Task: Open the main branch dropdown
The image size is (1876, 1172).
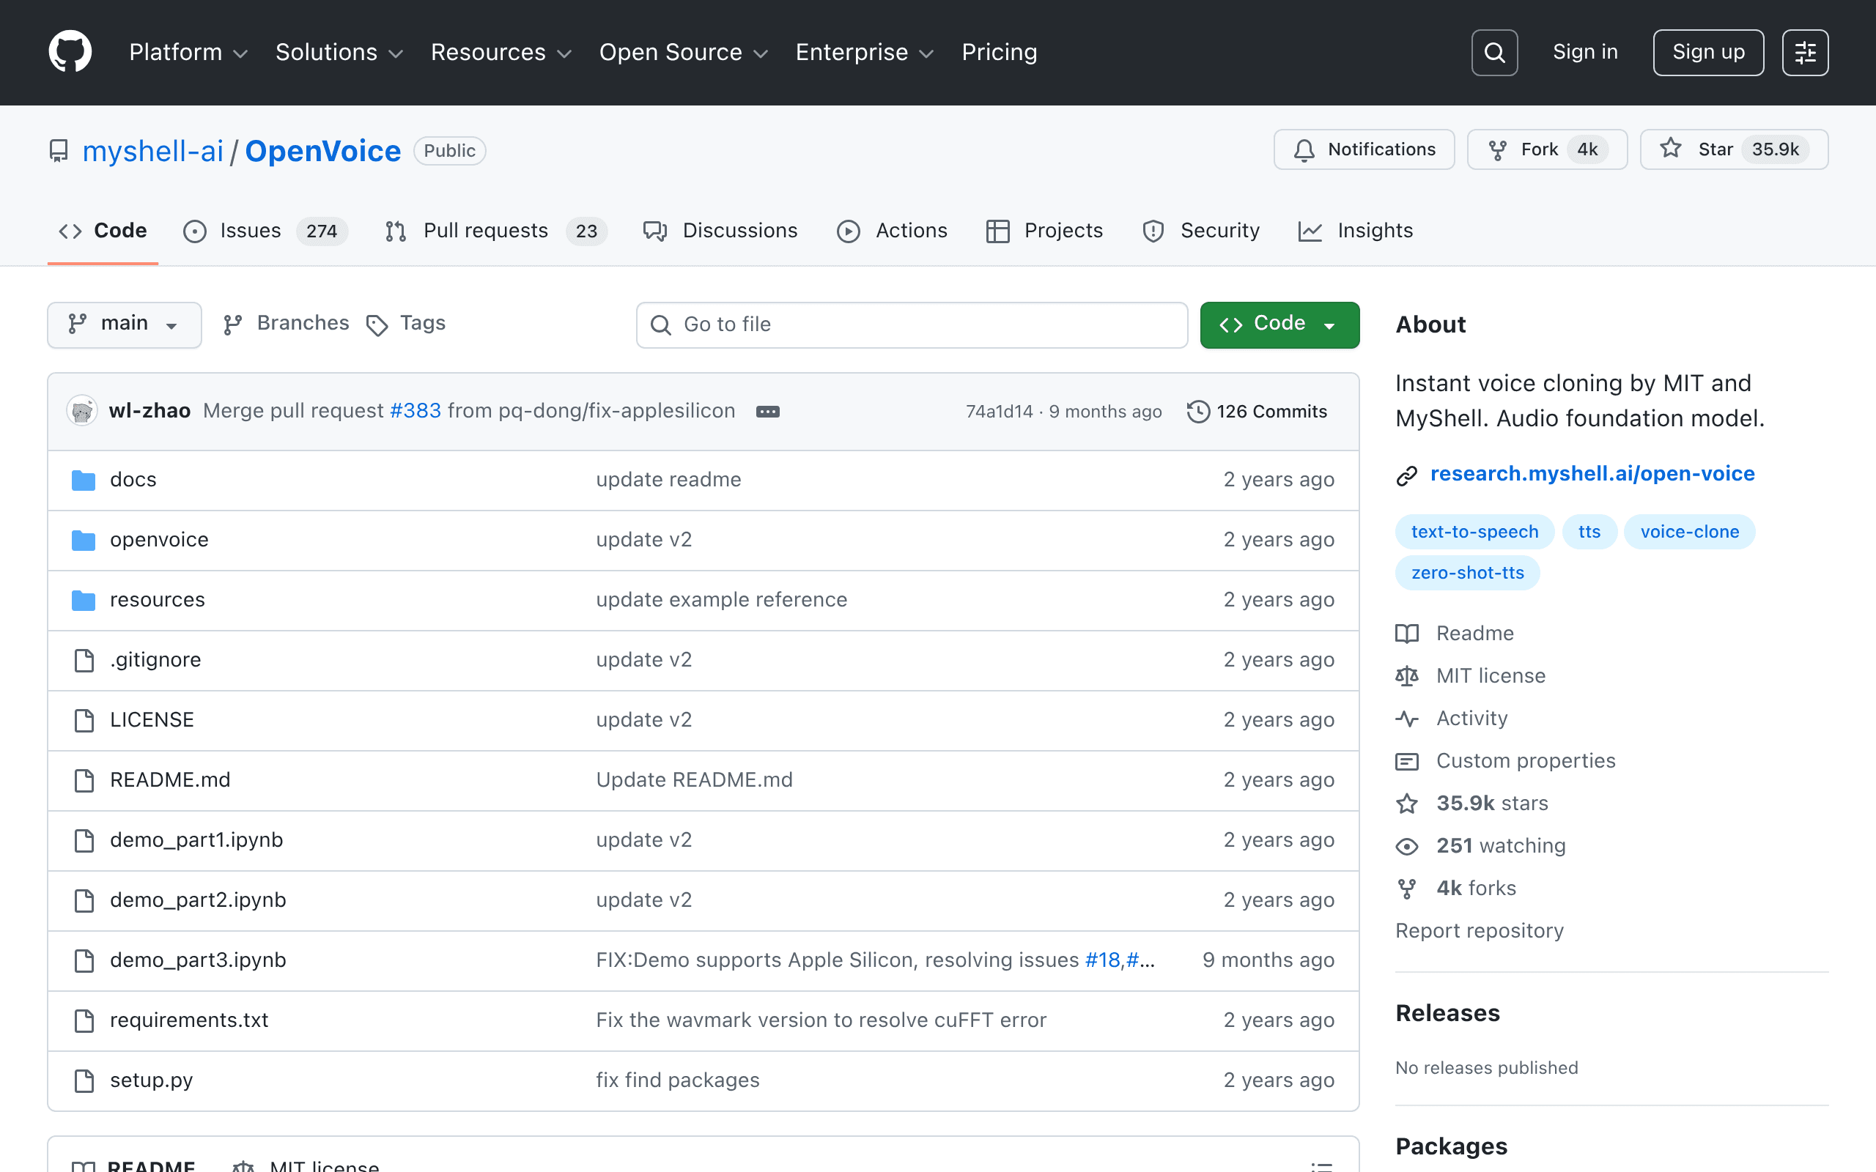Action: coord(124,324)
